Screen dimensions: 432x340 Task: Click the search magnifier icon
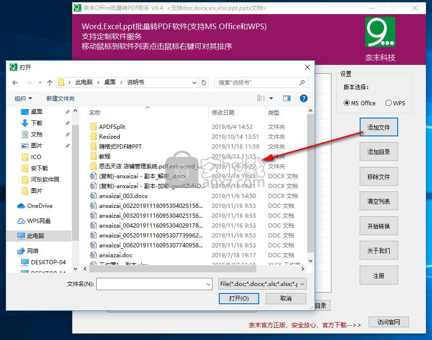tap(302, 82)
